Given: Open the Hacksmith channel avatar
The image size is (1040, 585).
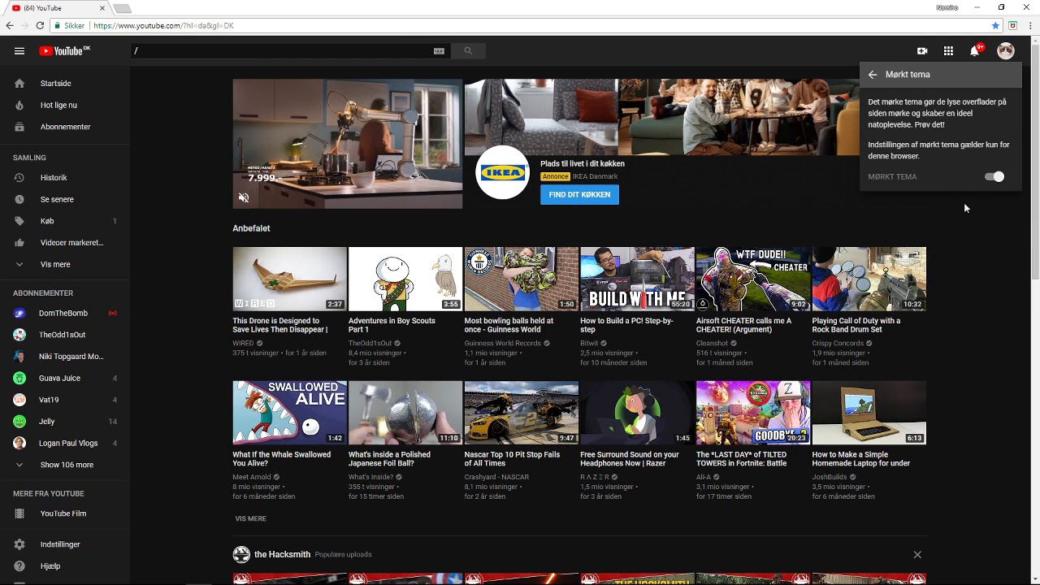Looking at the screenshot, I should [241, 555].
